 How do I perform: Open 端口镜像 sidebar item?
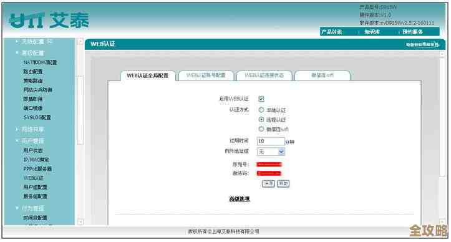tap(33, 108)
